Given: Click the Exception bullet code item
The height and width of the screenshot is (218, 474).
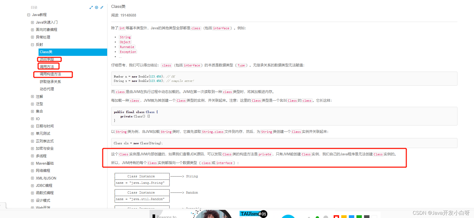Looking at the screenshot, I should coord(128,52).
